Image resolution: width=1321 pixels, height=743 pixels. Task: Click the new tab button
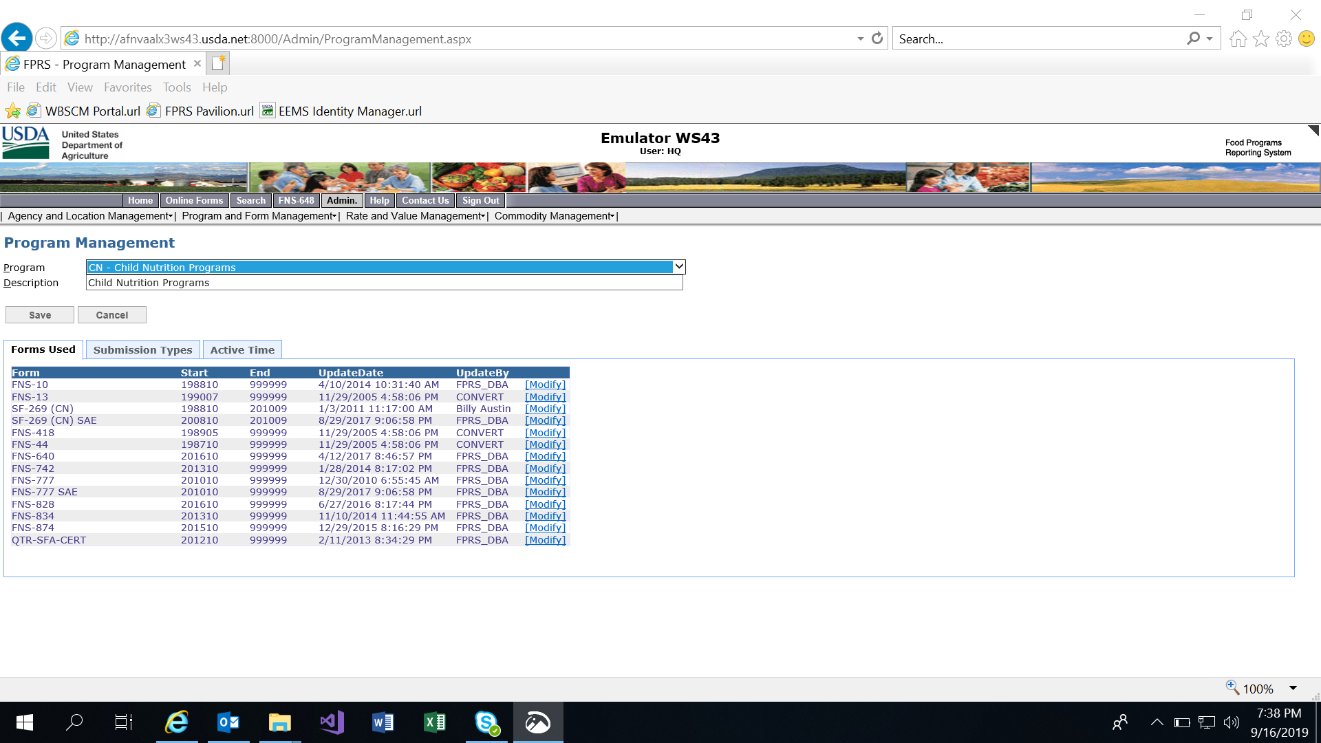(x=218, y=63)
